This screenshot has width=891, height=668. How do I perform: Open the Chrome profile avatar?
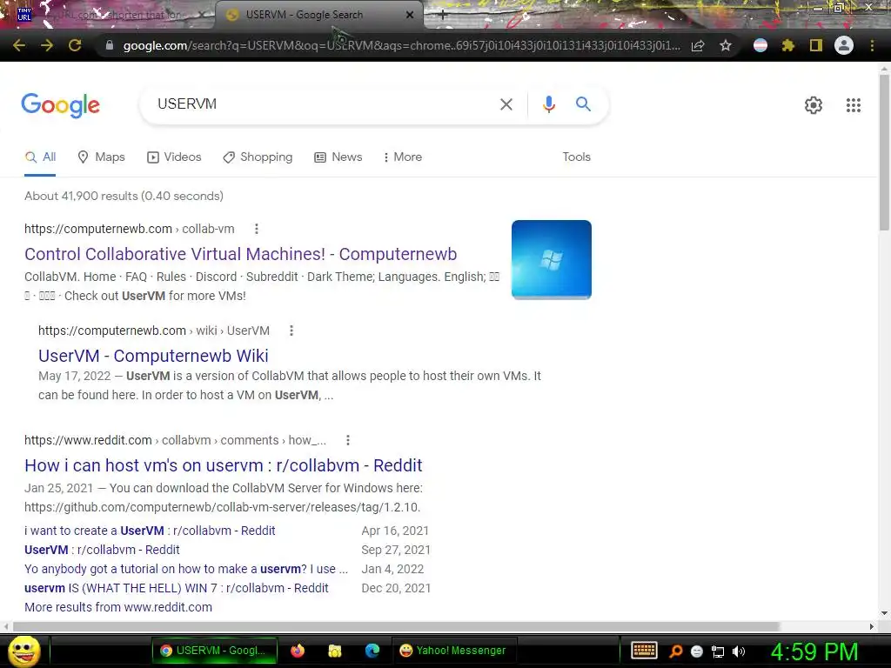844,45
